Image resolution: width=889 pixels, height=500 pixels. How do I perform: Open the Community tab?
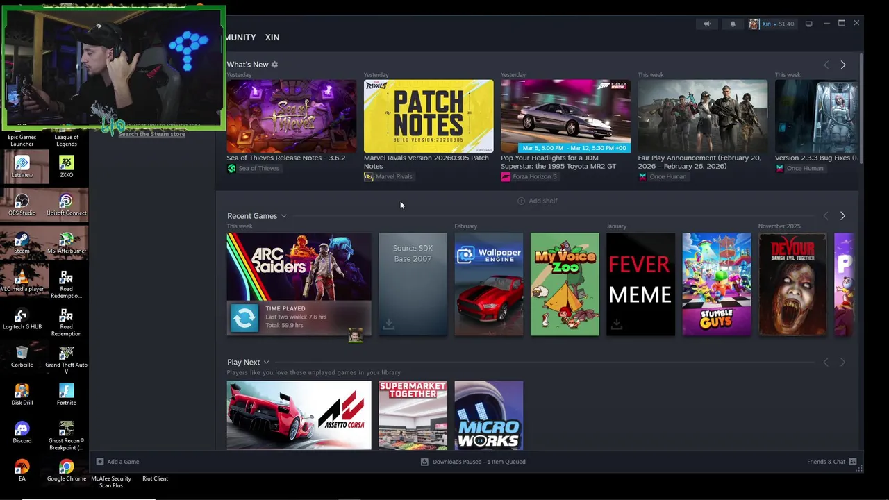240,37
